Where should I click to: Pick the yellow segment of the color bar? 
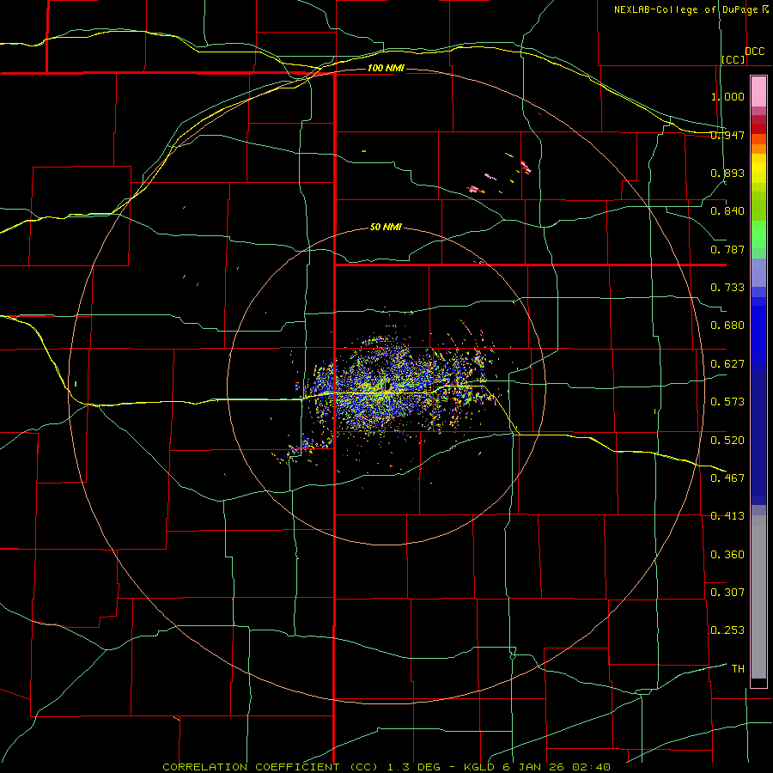758,169
